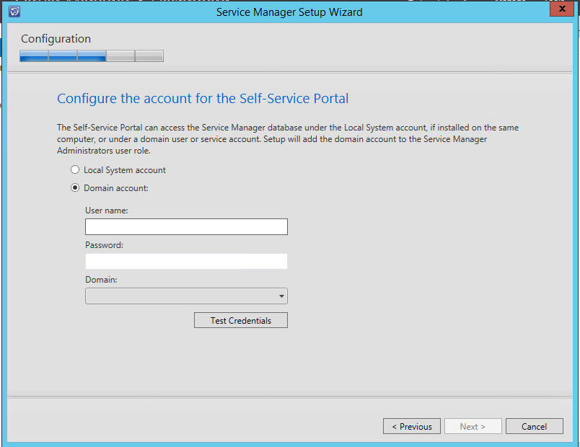Click the Previous button
The width and height of the screenshot is (580, 447).
pos(411,426)
